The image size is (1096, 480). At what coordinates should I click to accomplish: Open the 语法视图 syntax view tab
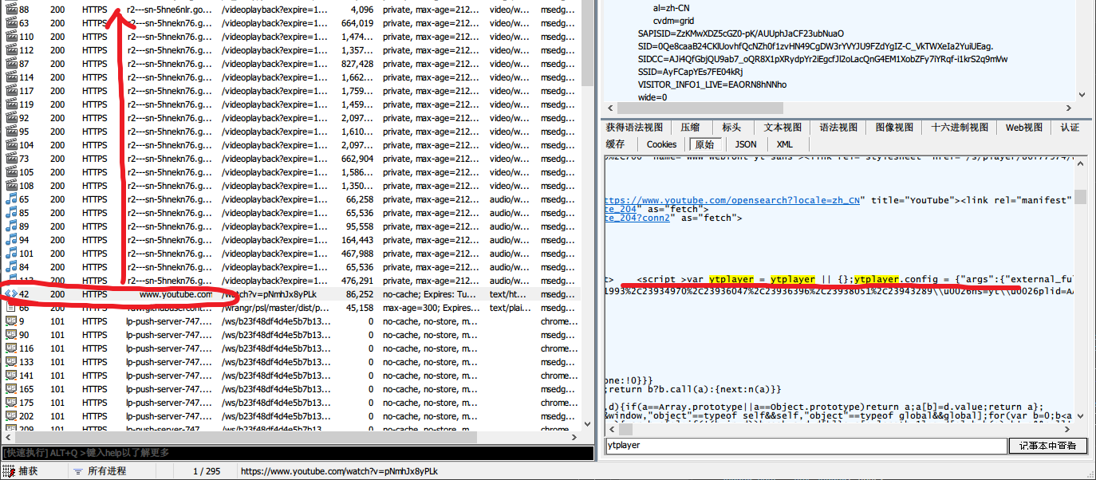(838, 128)
